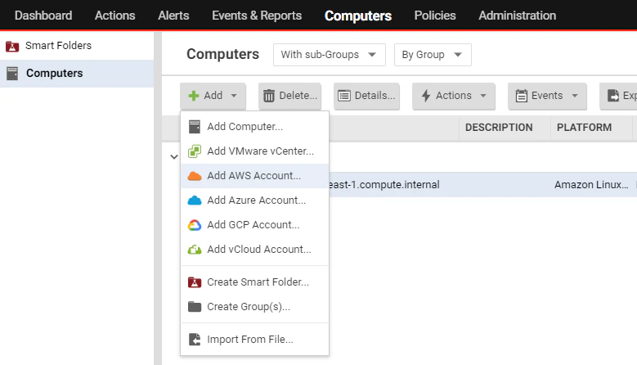Screen dimensions: 637x365
Task: Select Add GCP Account... menu entry
Action: click(x=255, y=225)
